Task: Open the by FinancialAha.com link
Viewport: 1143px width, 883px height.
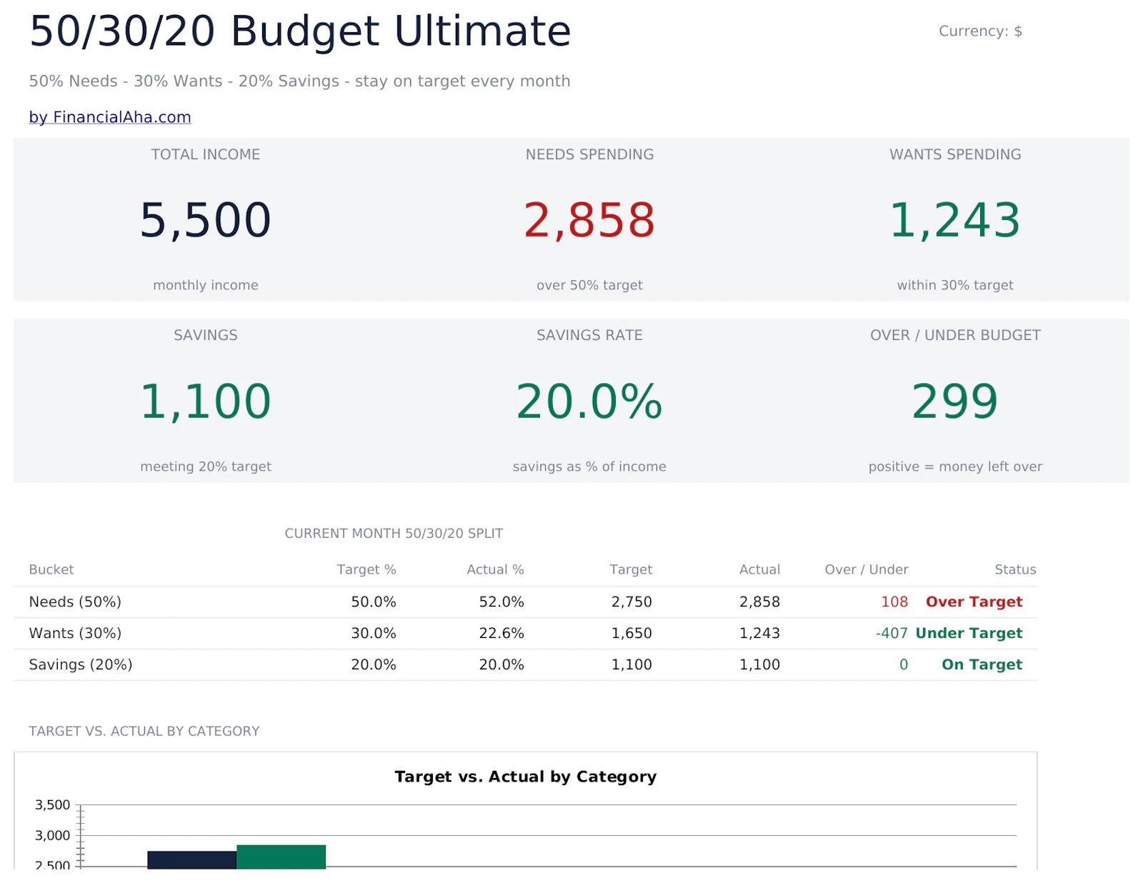Action: pos(110,117)
